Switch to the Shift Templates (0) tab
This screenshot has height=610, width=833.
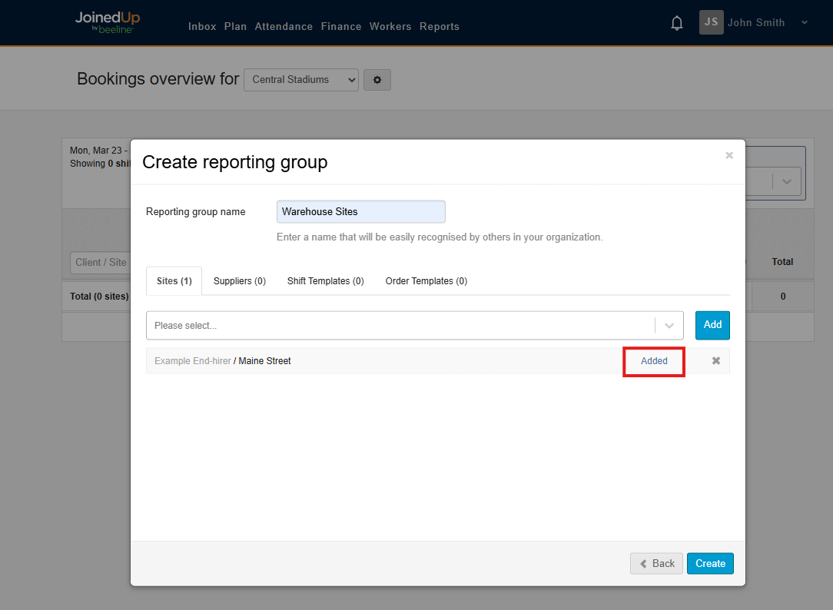pos(325,281)
